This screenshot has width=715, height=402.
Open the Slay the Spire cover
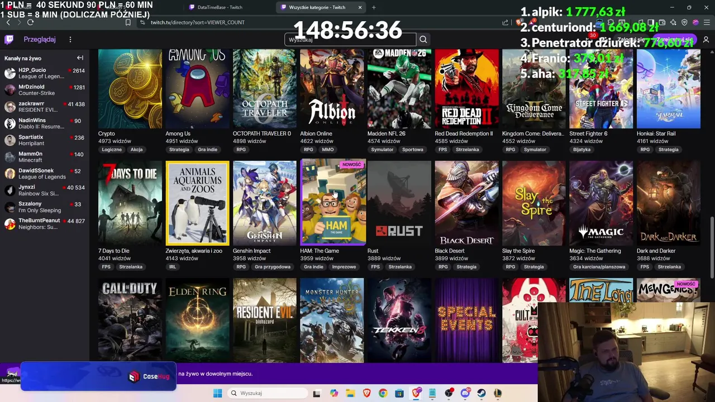tap(533, 203)
